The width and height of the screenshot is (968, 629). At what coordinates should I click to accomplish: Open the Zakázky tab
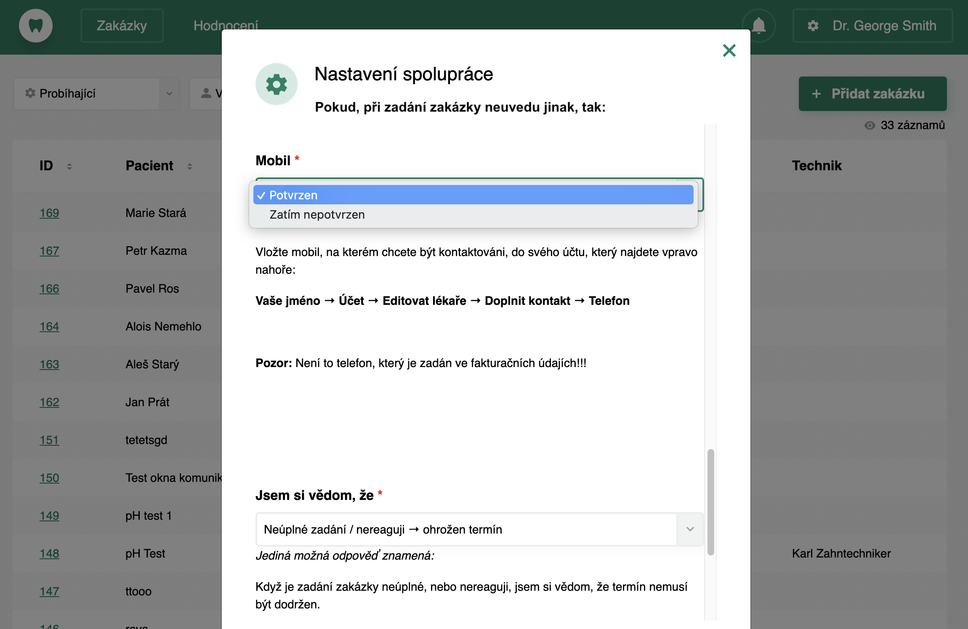tap(122, 26)
